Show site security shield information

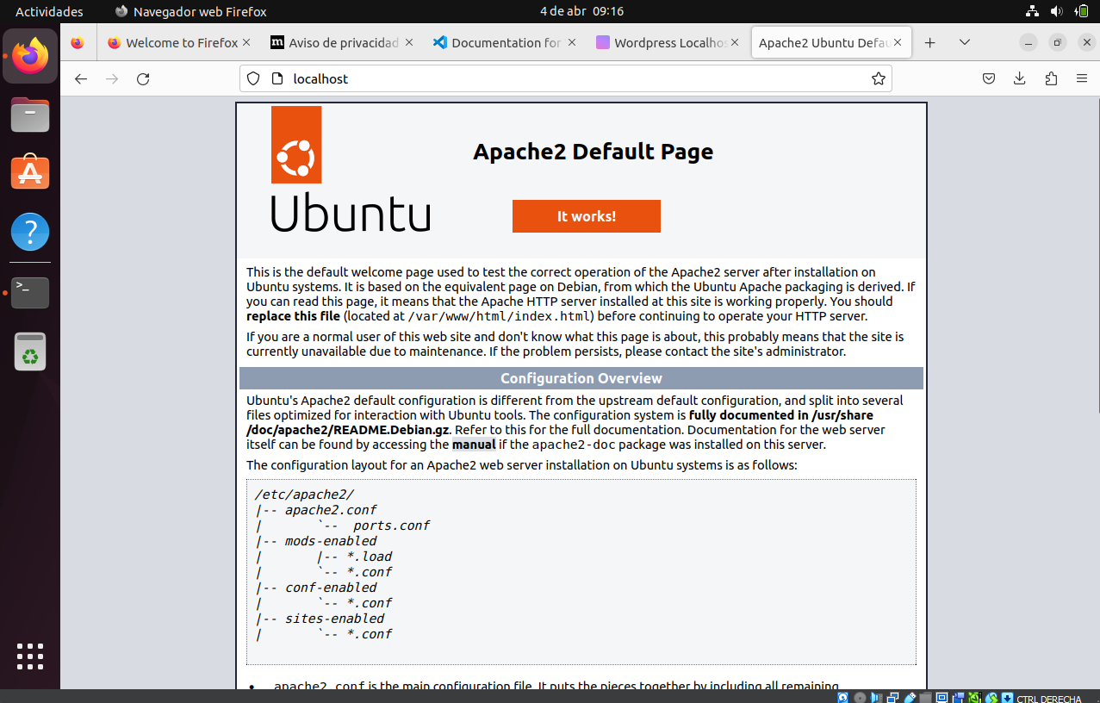coord(253,79)
